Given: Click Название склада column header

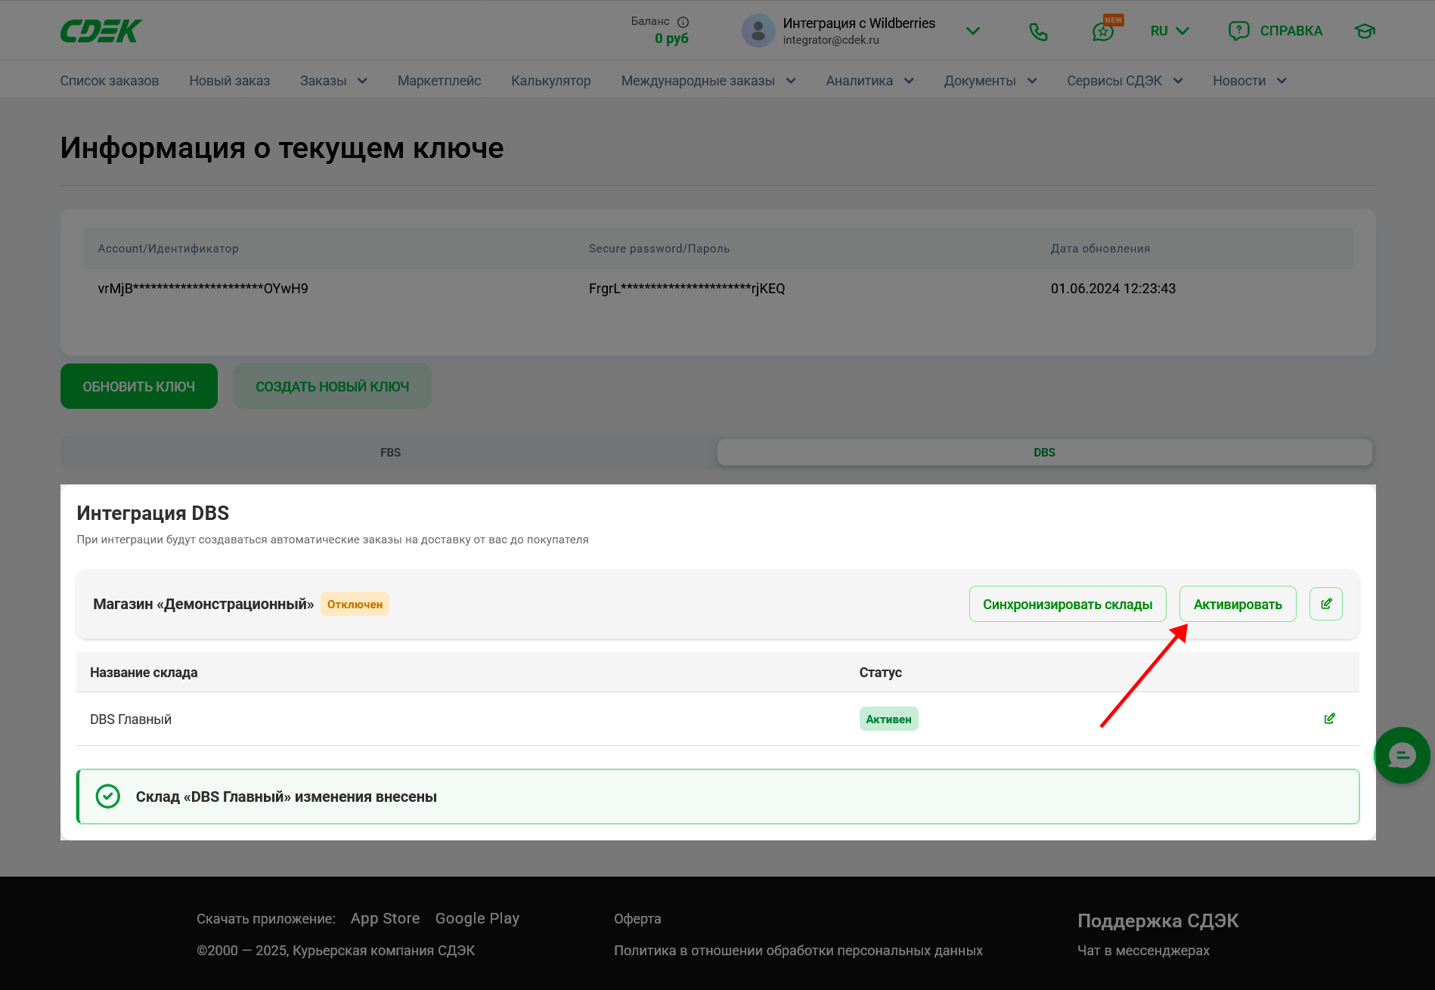Looking at the screenshot, I should click(x=144, y=673).
